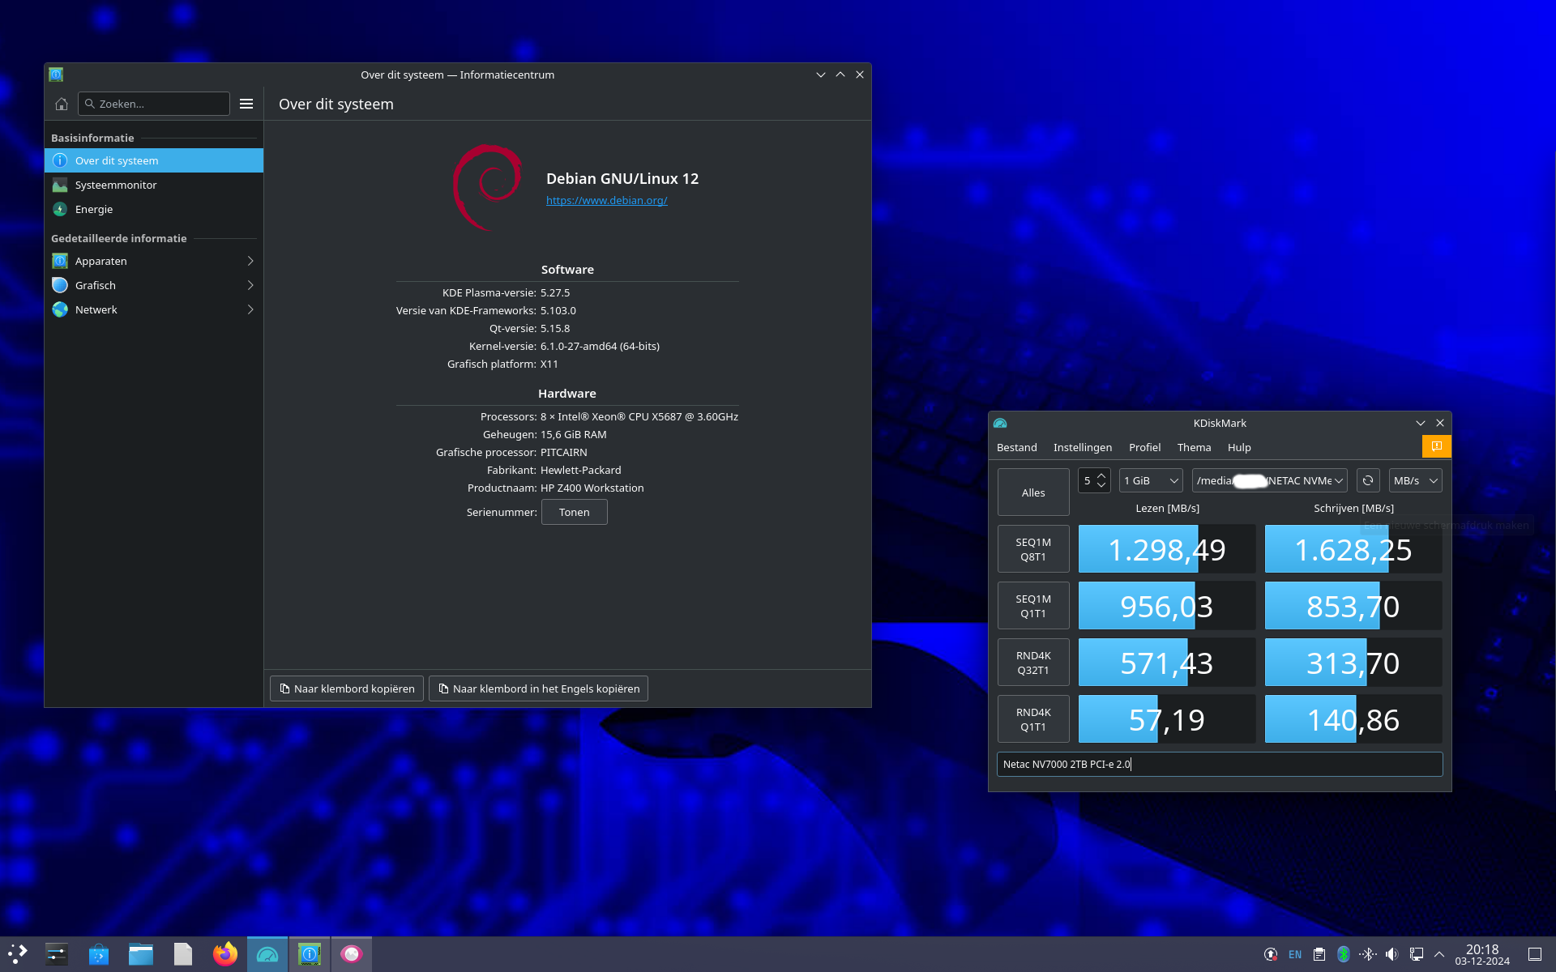The height and width of the screenshot is (972, 1556).
Task: Click the 1.628,25 write result bar
Action: click(1353, 549)
